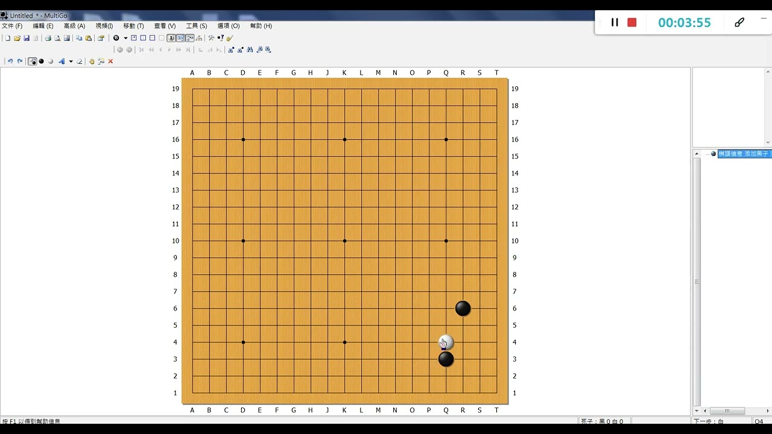Redo the last action
Viewport: 772px width, 434px height.
coord(20,61)
